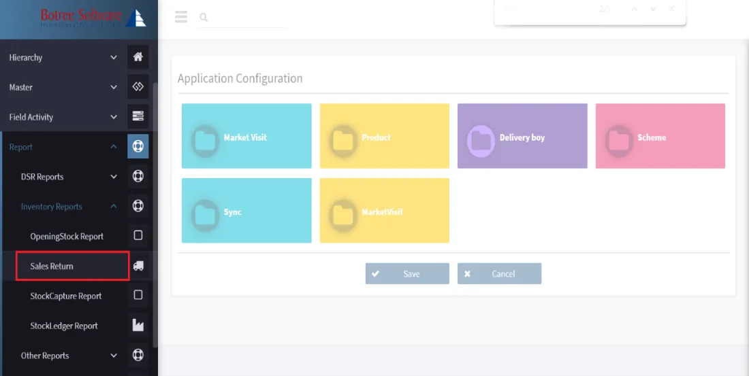The image size is (749, 376).
Task: Click the Save button
Action: [407, 273]
